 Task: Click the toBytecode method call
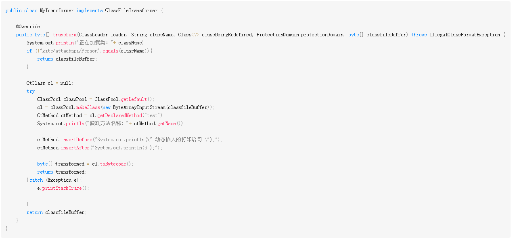(x=113, y=164)
